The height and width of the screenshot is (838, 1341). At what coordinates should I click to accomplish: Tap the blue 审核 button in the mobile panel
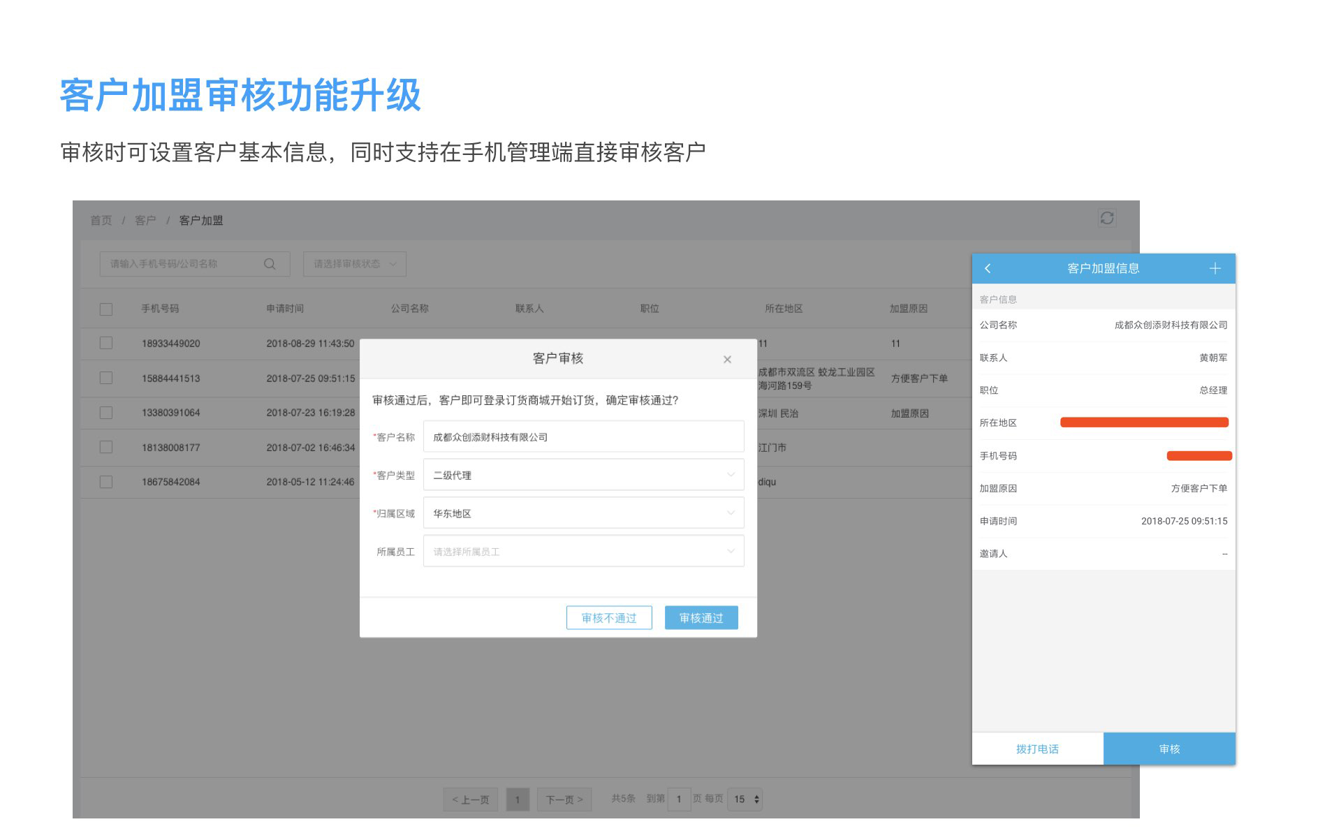tap(1169, 749)
